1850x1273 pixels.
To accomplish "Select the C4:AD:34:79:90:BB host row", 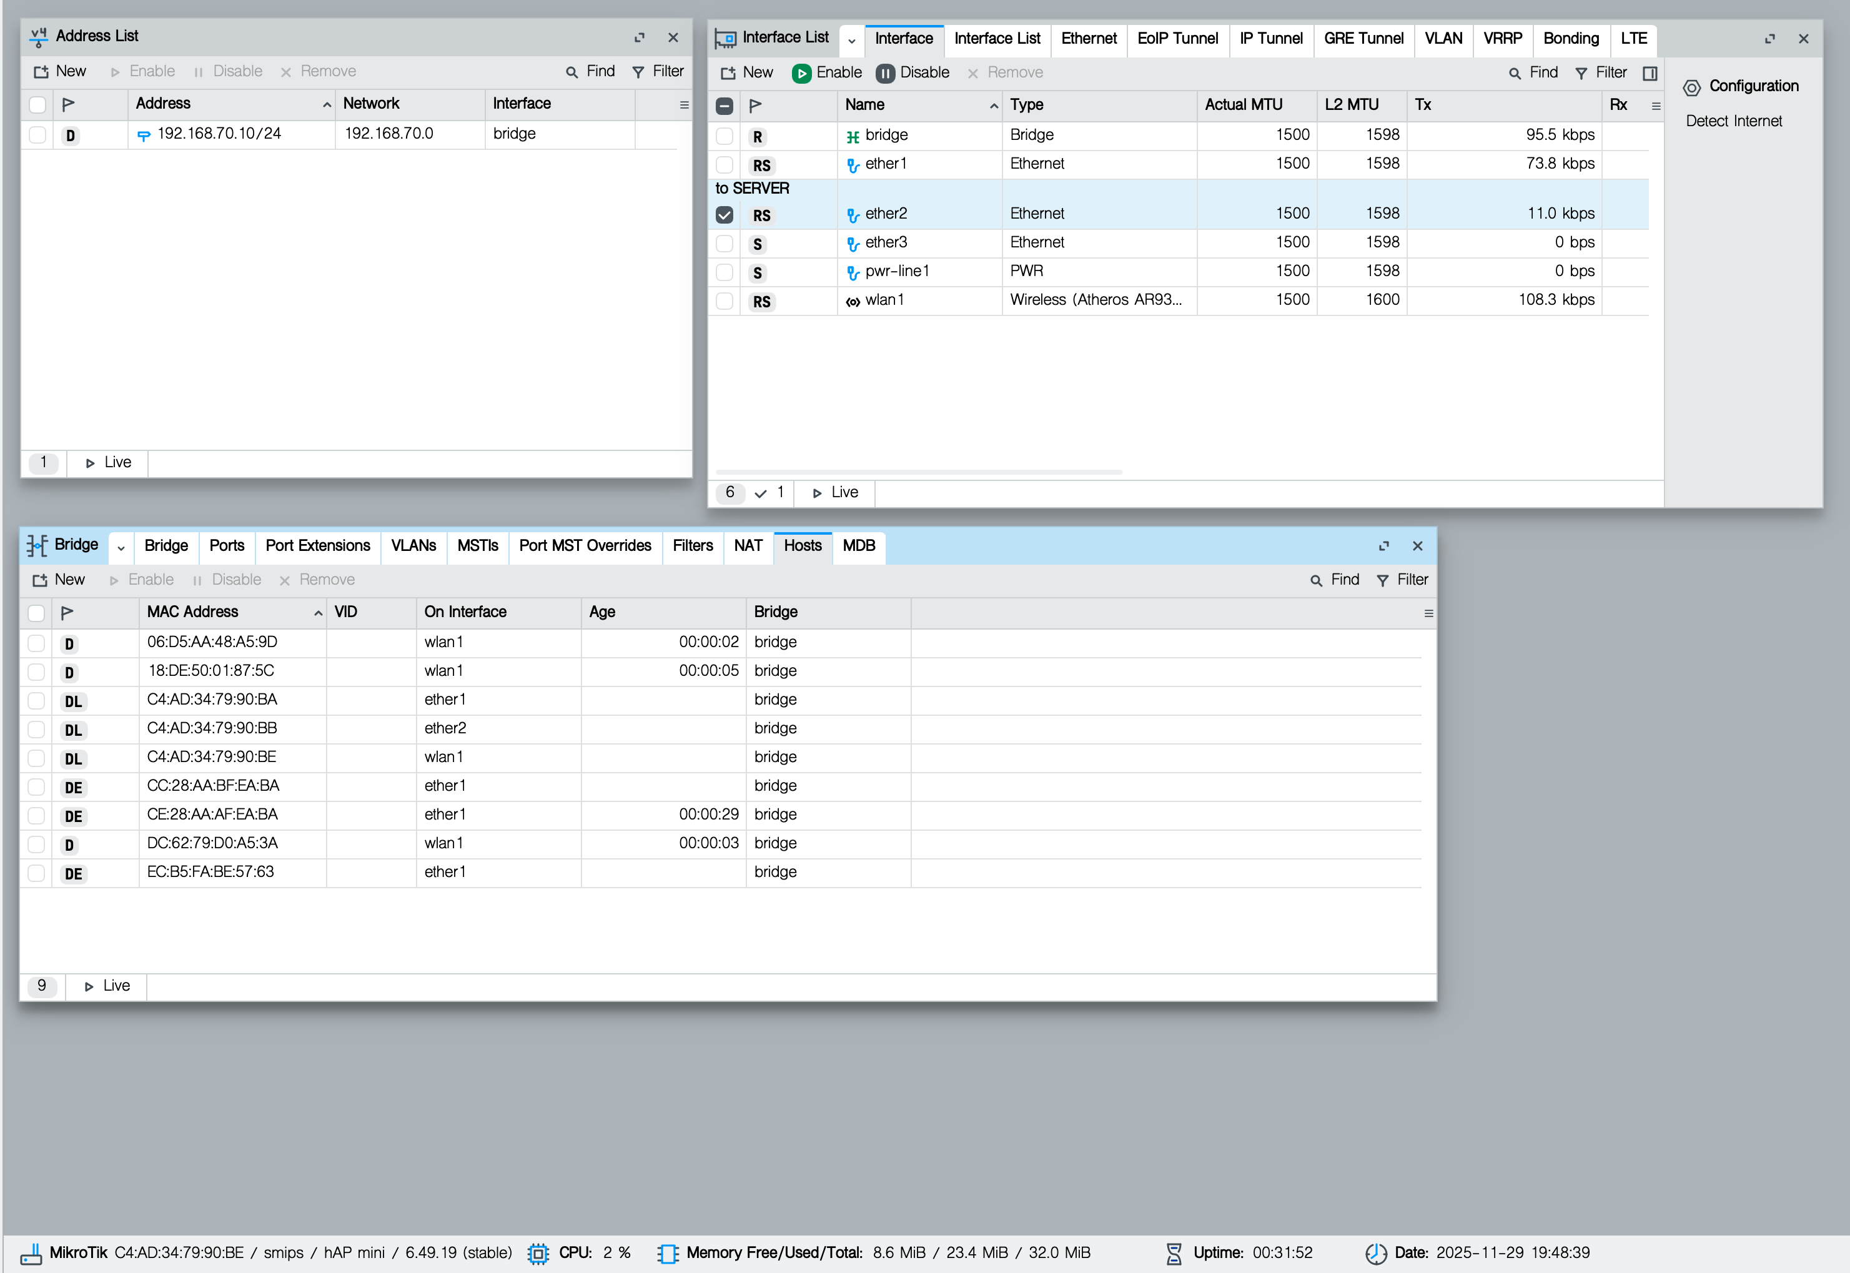I will pyautogui.click(x=212, y=728).
